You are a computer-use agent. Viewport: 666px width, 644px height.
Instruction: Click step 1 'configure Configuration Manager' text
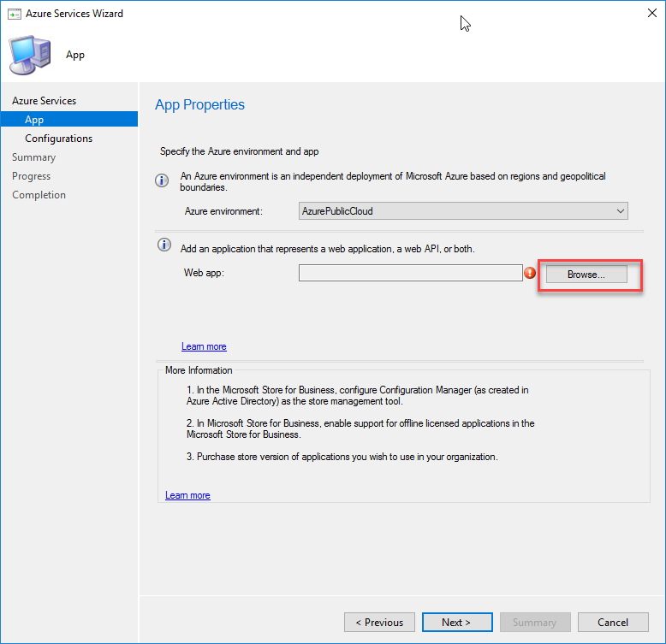(357, 395)
